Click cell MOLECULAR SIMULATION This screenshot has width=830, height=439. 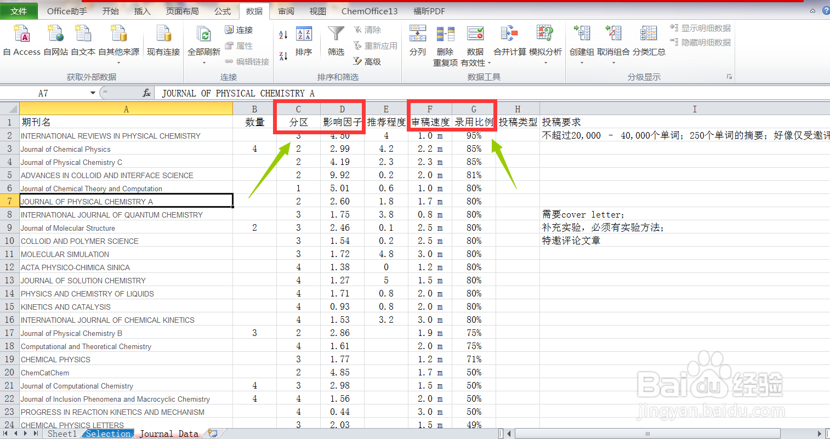click(126, 254)
